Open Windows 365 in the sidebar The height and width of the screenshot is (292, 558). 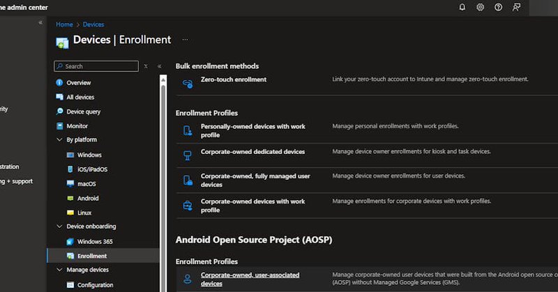coord(95,242)
